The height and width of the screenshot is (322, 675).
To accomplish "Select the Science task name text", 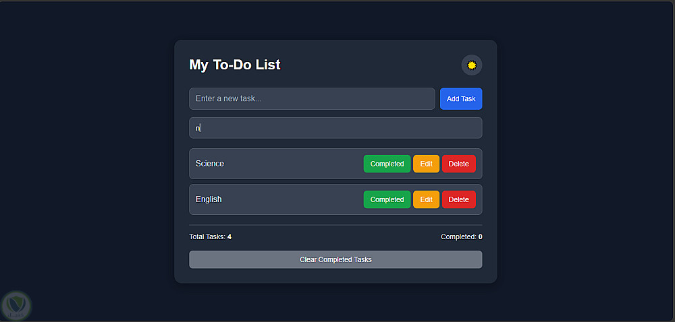I will coord(210,164).
